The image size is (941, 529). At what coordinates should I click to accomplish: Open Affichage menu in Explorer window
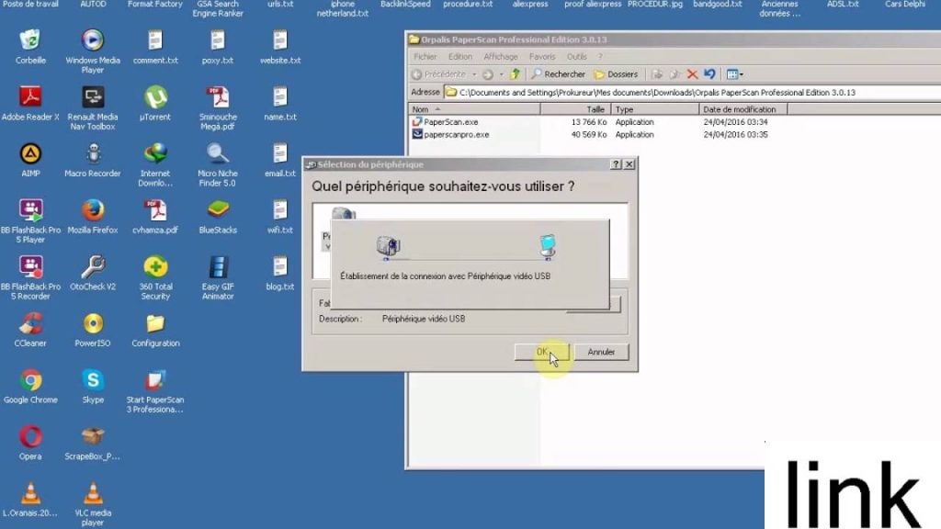(x=501, y=56)
